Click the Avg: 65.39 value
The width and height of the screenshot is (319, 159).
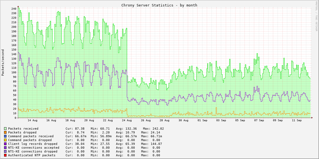(x=125, y=144)
